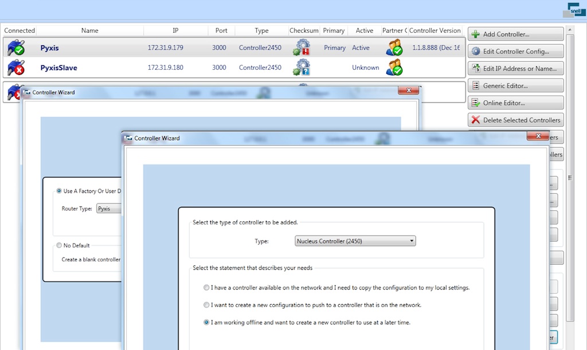Image resolution: width=587 pixels, height=350 pixels.
Task: Click port 3000 in the Pyxis row
Action: (219, 48)
